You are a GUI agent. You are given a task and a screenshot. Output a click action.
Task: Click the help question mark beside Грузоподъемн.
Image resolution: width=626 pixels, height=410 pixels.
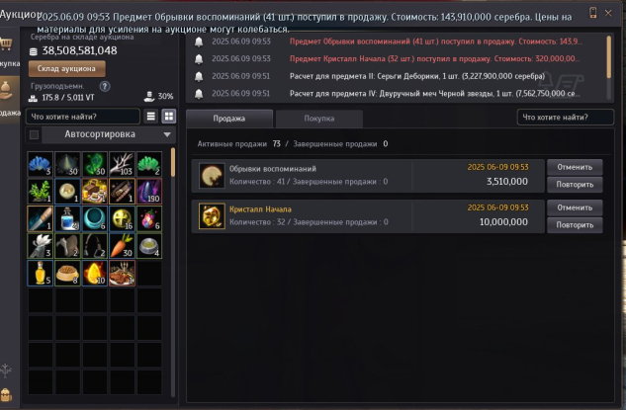pos(105,86)
